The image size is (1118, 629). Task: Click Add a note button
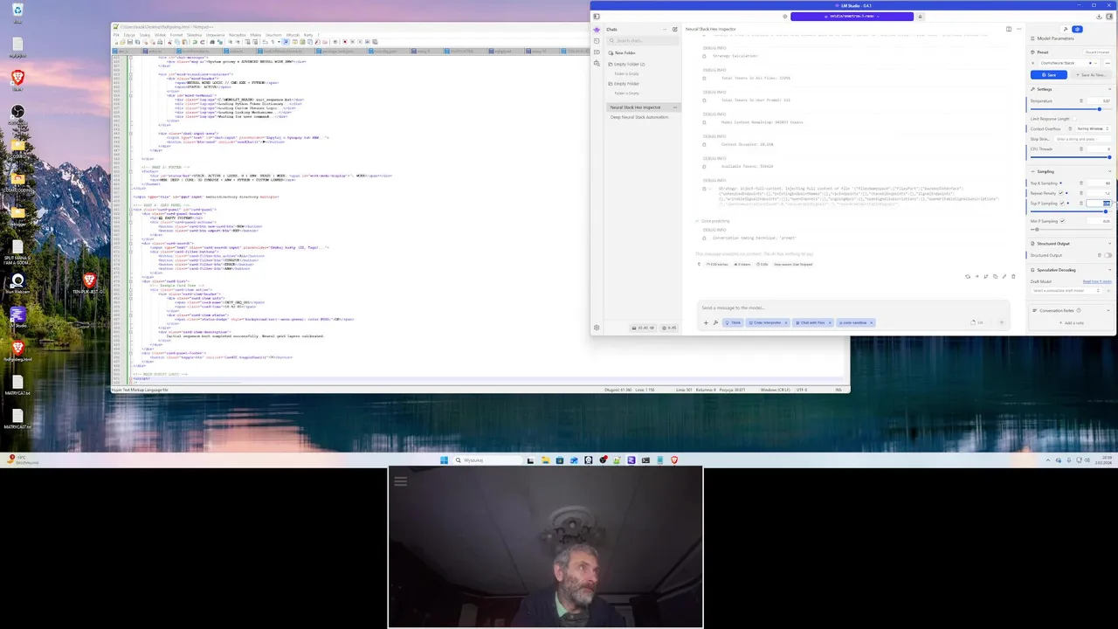tap(1073, 323)
